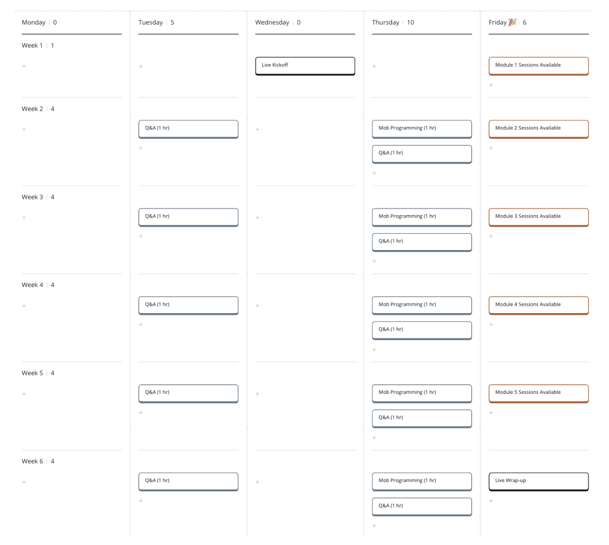This screenshot has height=545, width=609.
Task: Add a card to Thursday Week 1
Action: pos(374,66)
